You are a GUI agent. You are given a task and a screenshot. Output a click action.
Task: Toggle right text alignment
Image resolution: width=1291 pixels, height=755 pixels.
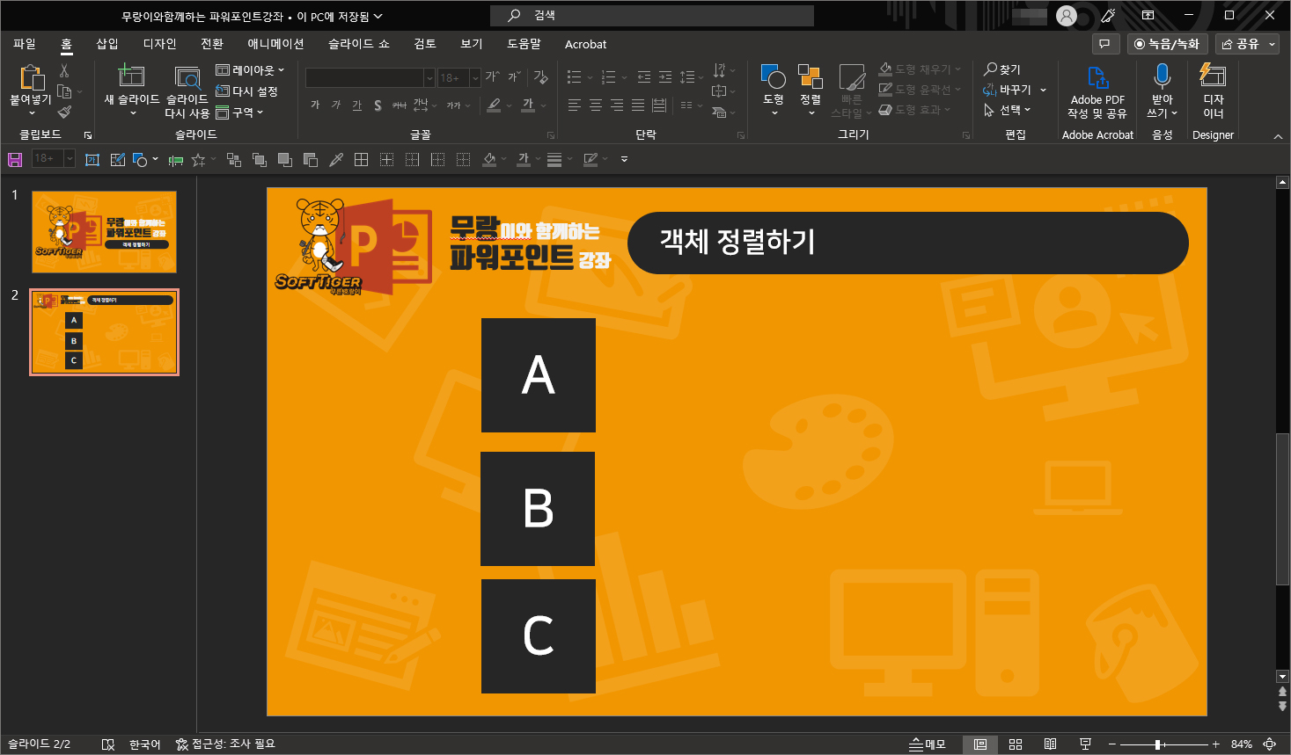[x=617, y=105]
